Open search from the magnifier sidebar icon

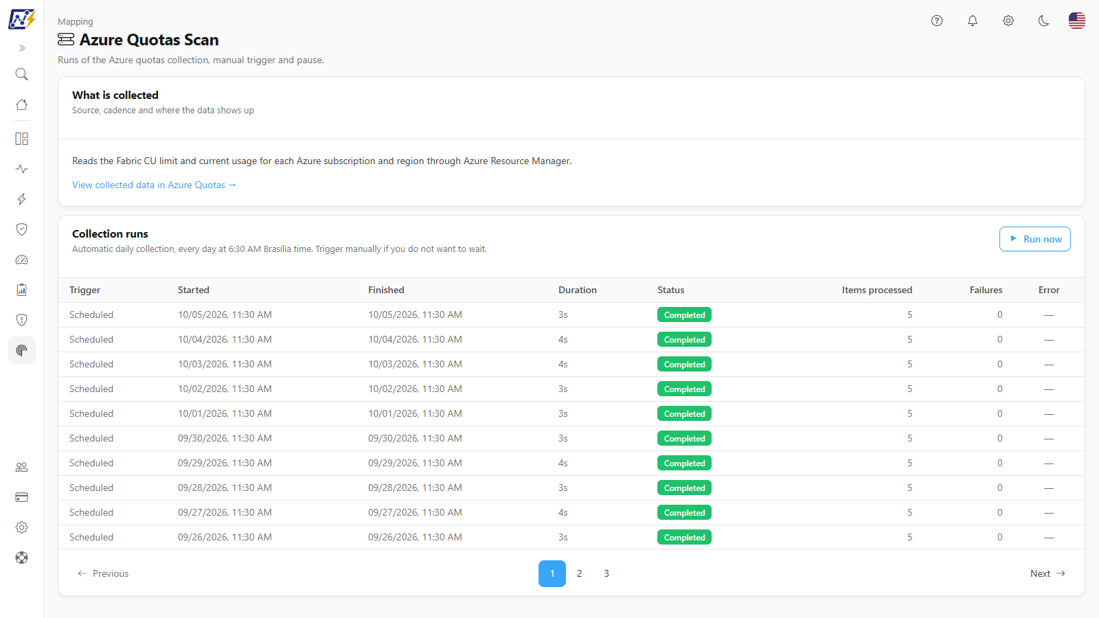(22, 74)
